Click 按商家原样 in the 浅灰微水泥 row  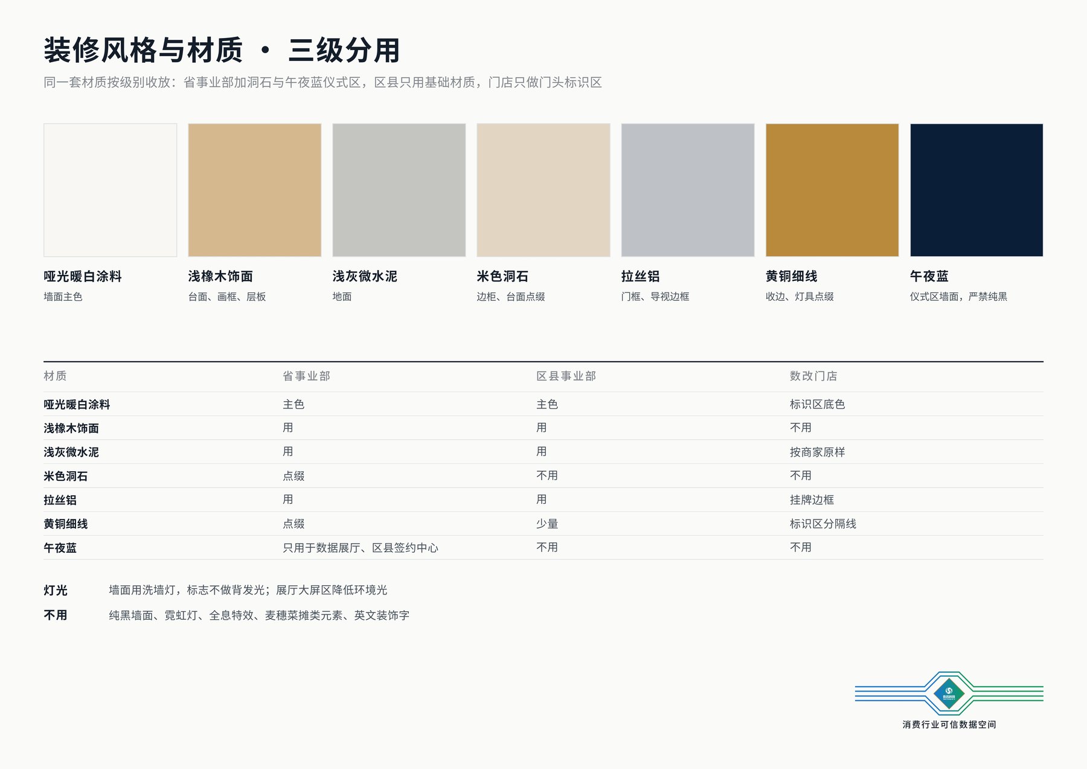pos(817,452)
